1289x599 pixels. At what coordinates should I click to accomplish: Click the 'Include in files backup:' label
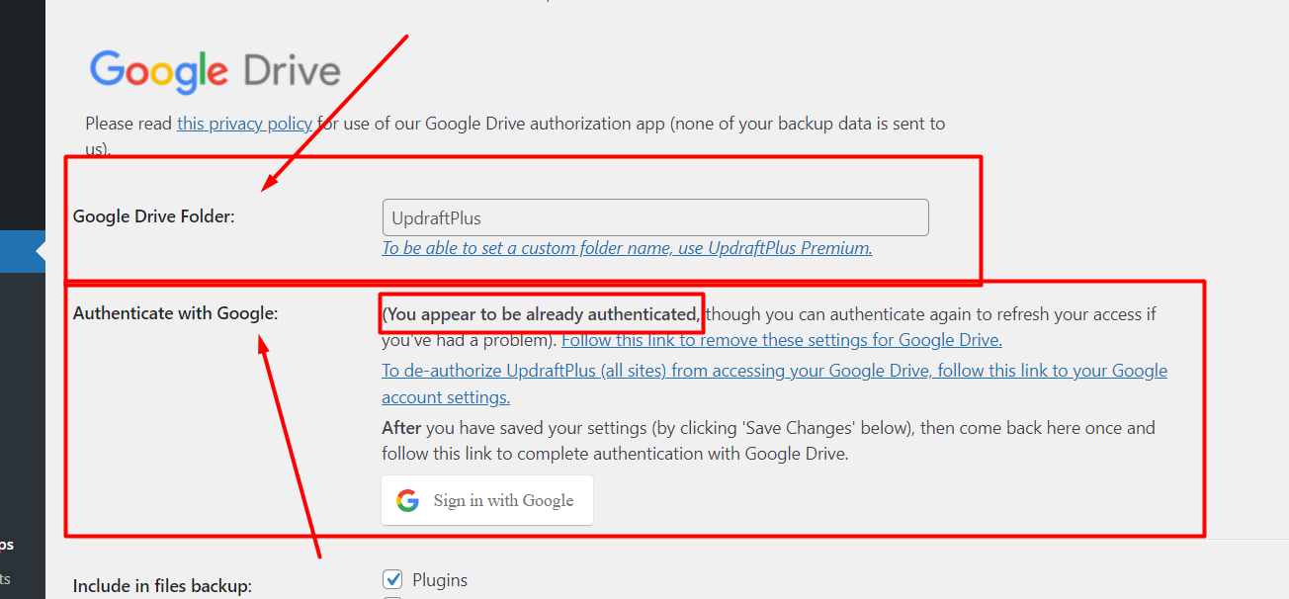[x=162, y=586]
